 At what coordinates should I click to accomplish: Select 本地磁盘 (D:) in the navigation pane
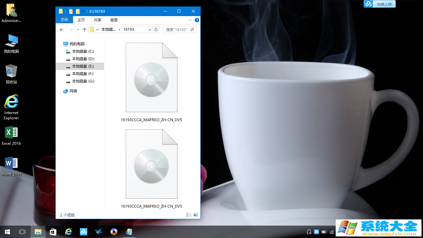pos(83,59)
